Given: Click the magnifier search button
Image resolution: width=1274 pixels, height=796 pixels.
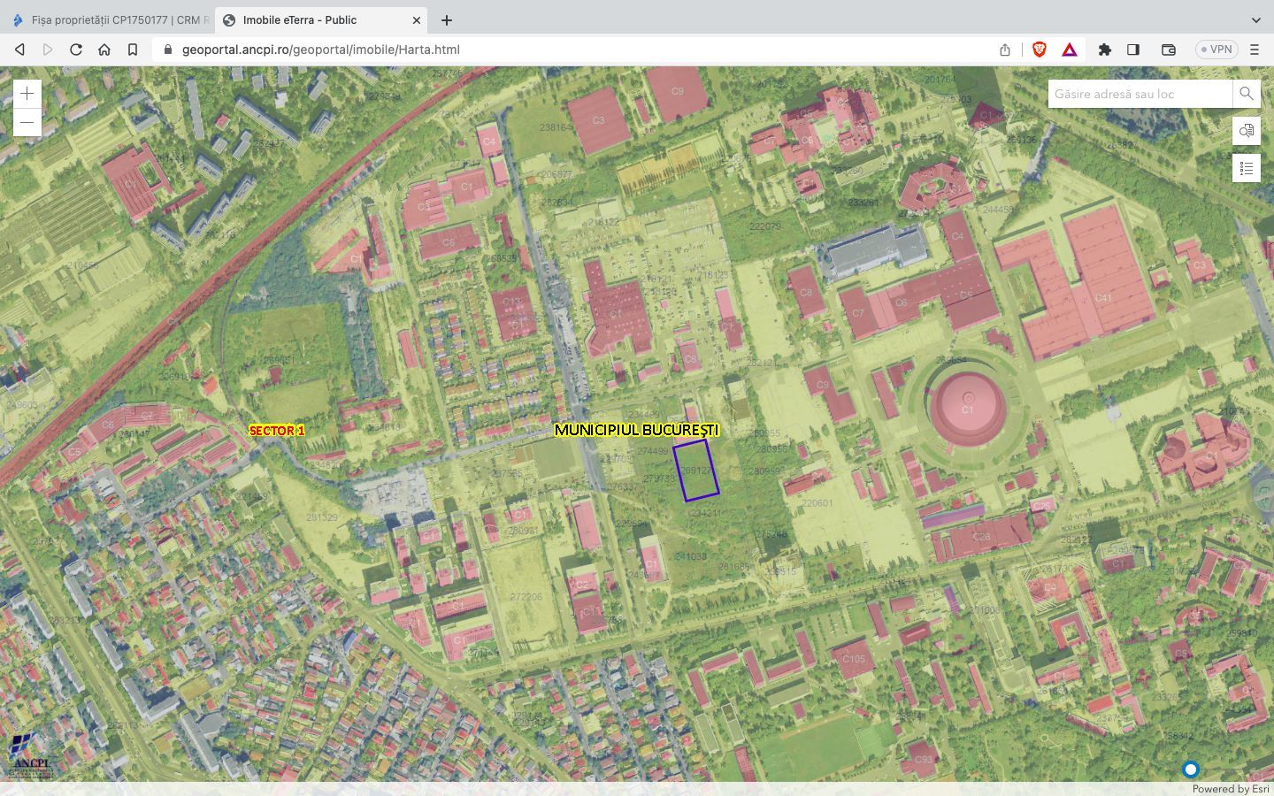Looking at the screenshot, I should (x=1246, y=94).
